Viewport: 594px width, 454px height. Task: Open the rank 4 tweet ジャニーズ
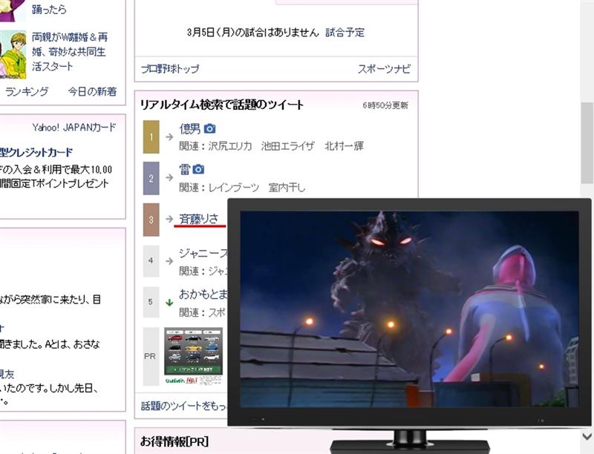click(203, 253)
